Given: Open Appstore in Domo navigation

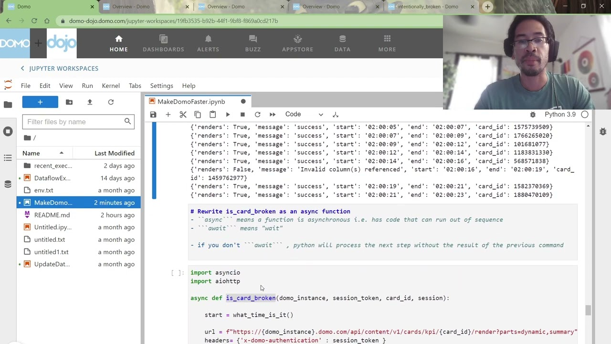Looking at the screenshot, I should pos(297,43).
